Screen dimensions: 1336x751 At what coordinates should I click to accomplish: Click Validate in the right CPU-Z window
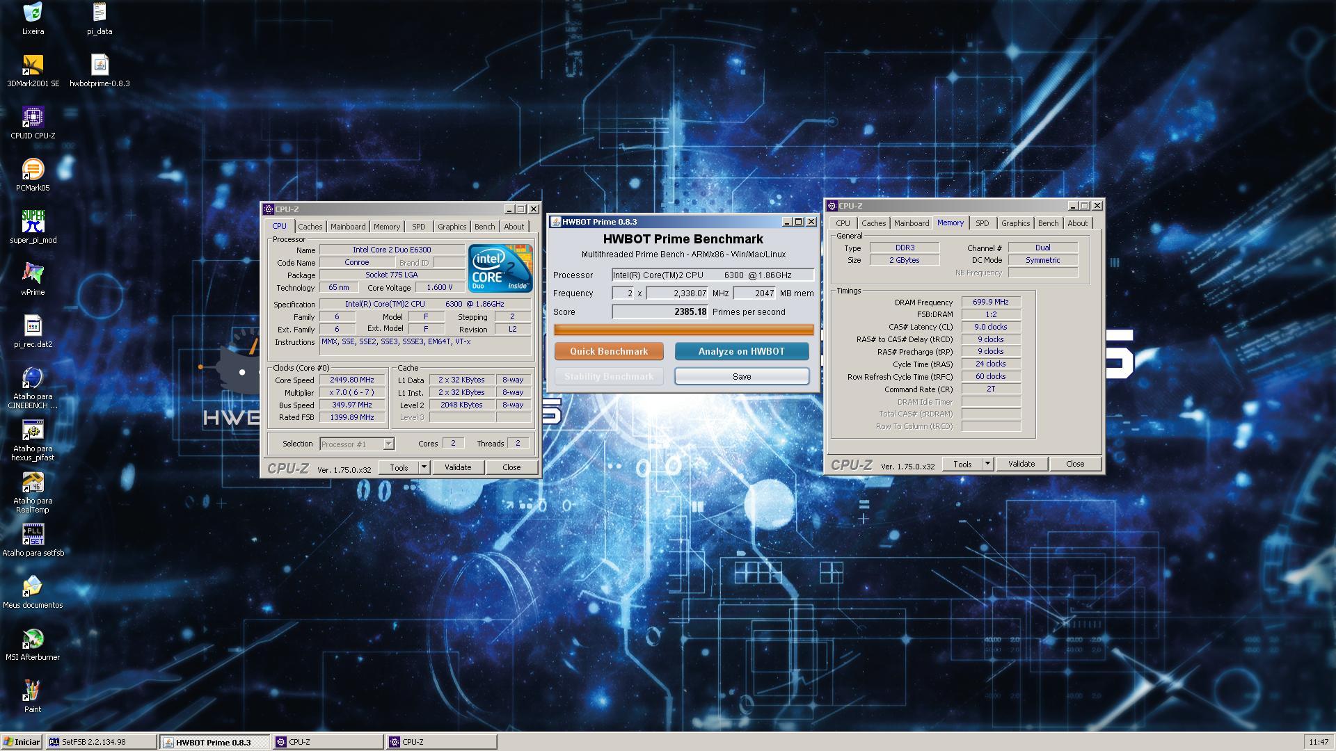pos(1021,464)
